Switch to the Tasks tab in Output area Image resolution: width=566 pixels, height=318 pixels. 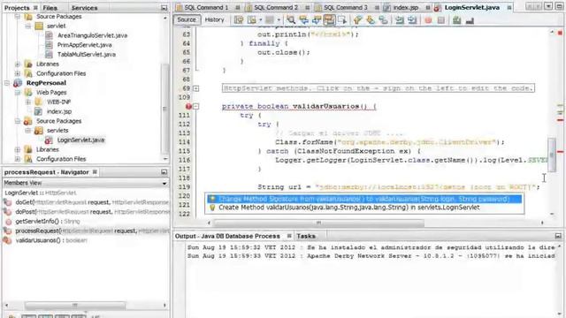pos(306,236)
